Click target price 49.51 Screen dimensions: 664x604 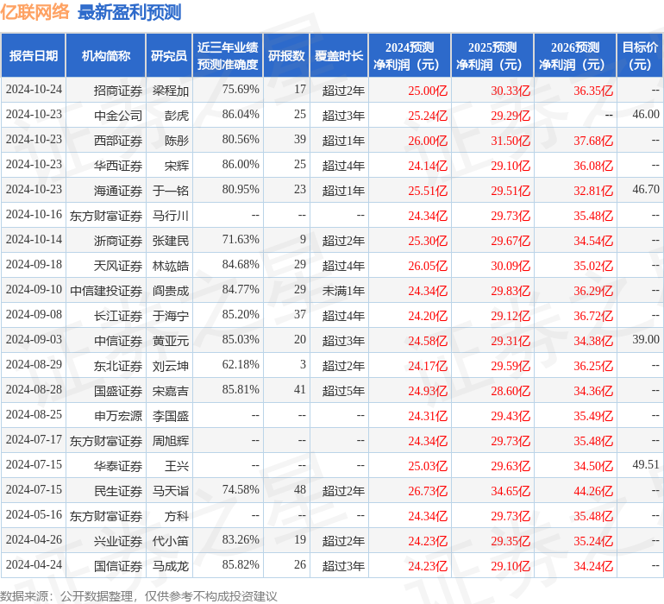(x=646, y=464)
